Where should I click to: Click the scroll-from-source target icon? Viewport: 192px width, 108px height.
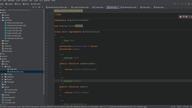33,7
